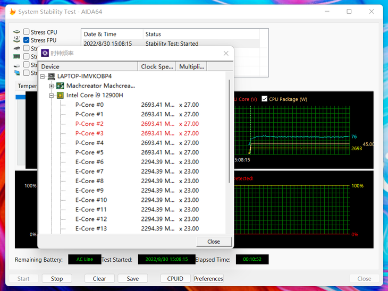
Task: Collapse the LAPTOP-IMVKOBP4 tree node
Action: click(x=43, y=76)
